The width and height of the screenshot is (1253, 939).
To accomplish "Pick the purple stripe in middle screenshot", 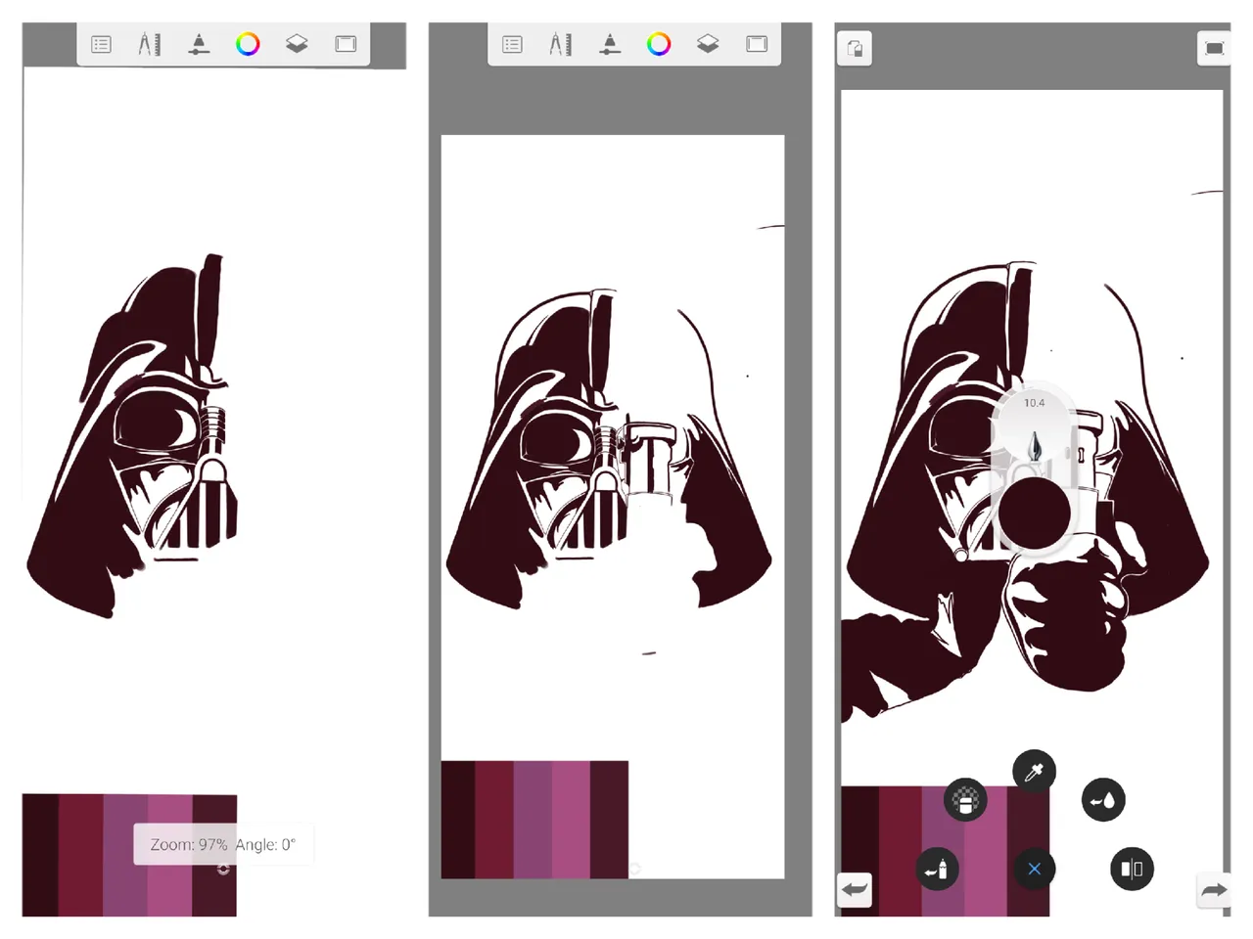I will [533, 820].
